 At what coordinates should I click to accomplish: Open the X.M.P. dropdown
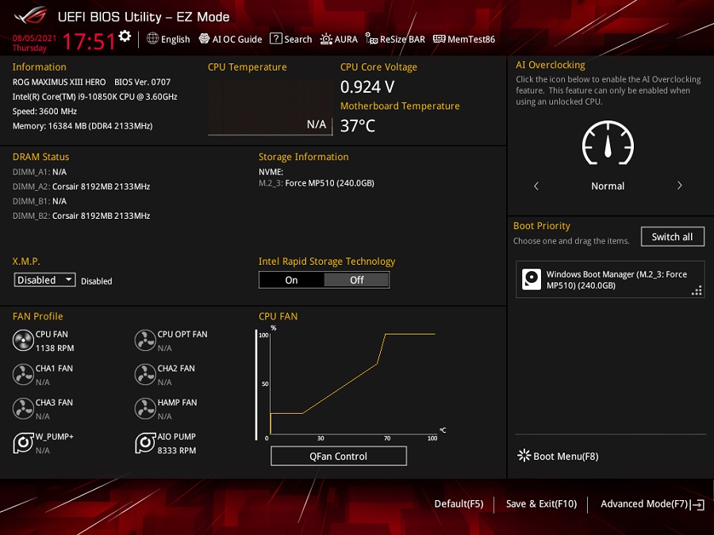pyautogui.click(x=44, y=280)
